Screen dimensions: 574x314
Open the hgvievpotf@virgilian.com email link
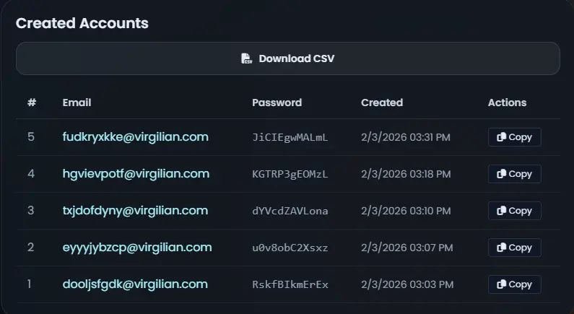click(136, 174)
